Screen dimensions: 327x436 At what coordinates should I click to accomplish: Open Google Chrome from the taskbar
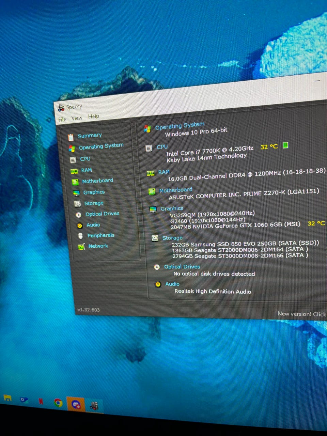click(x=58, y=403)
